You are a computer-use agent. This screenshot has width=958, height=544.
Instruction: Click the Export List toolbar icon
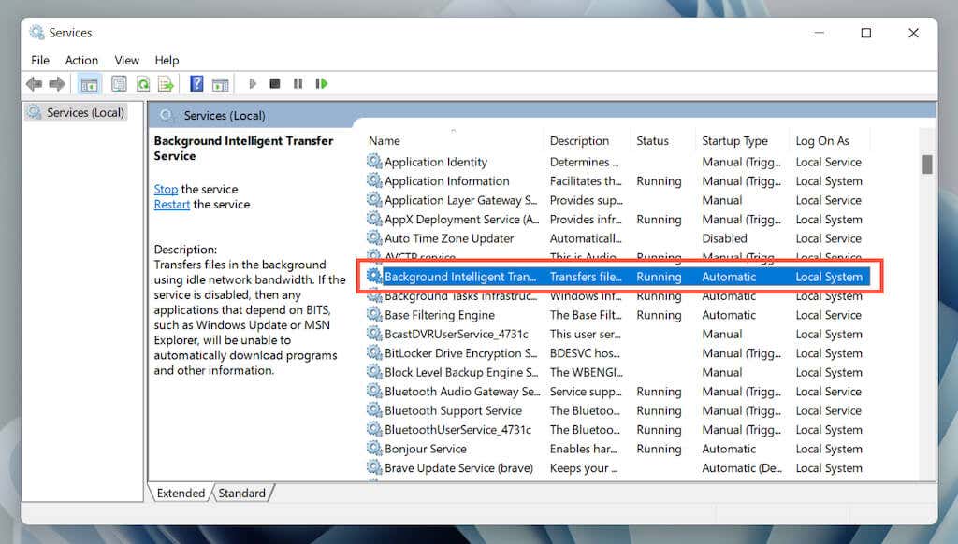166,83
